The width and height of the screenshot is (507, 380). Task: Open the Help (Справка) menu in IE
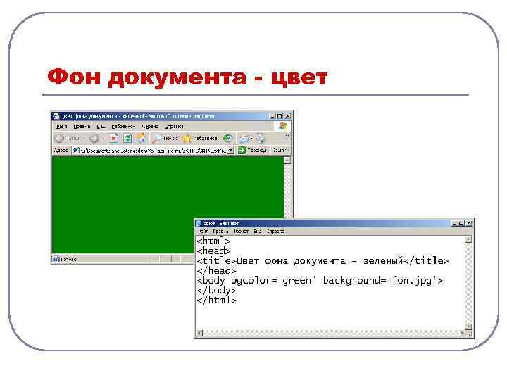click(x=174, y=127)
